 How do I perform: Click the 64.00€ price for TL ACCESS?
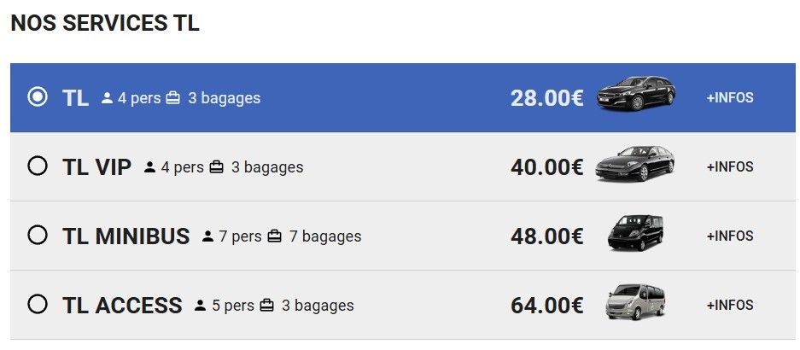(x=546, y=305)
